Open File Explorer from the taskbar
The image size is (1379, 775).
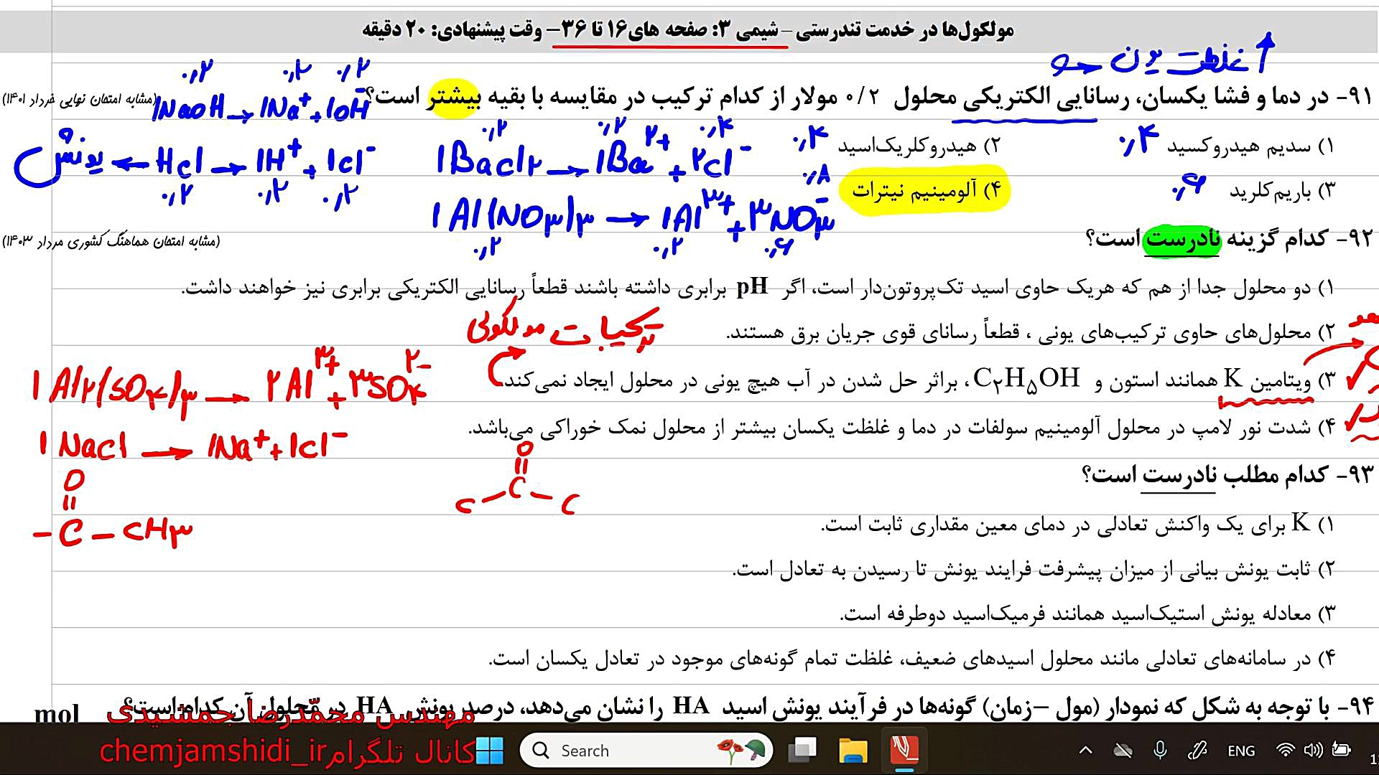pyautogui.click(x=853, y=751)
